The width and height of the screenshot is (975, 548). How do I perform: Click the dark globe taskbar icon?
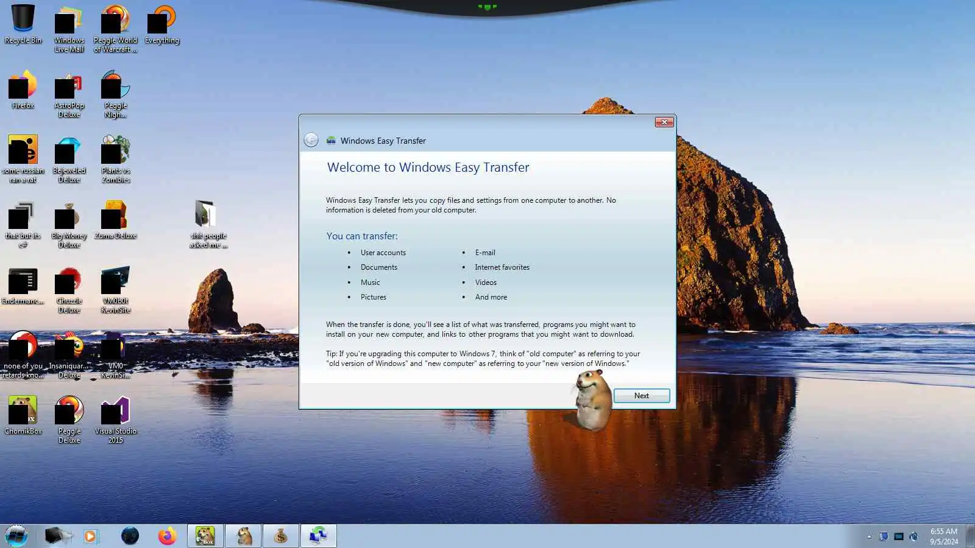pos(130,536)
